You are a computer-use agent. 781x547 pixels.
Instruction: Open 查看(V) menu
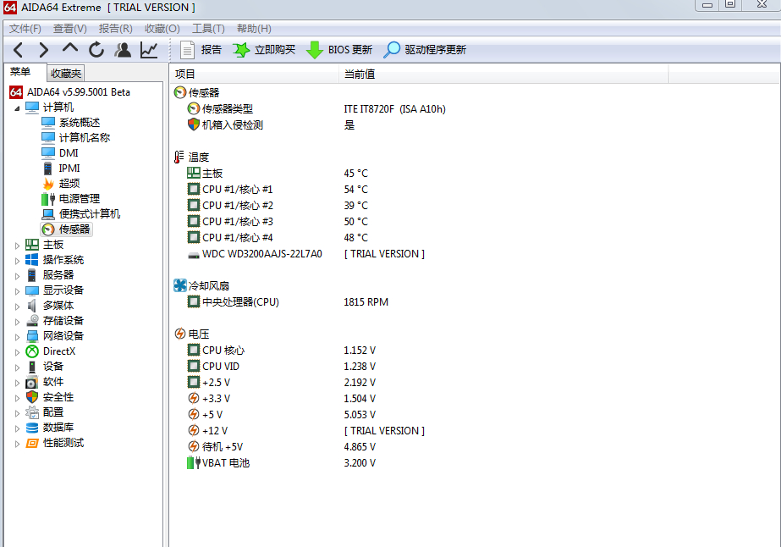click(69, 29)
